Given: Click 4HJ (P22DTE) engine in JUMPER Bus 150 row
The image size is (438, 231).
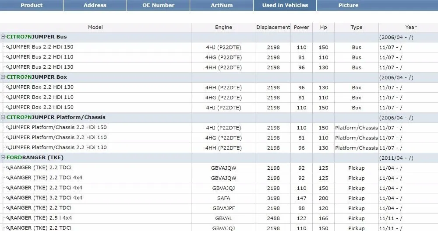Looking at the screenshot, I should coord(223,47).
